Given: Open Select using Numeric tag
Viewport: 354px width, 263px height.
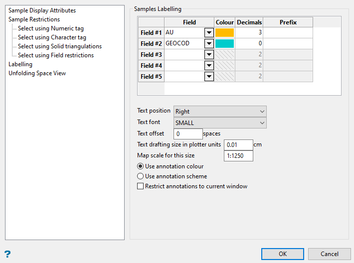Looking at the screenshot, I should [x=51, y=28].
